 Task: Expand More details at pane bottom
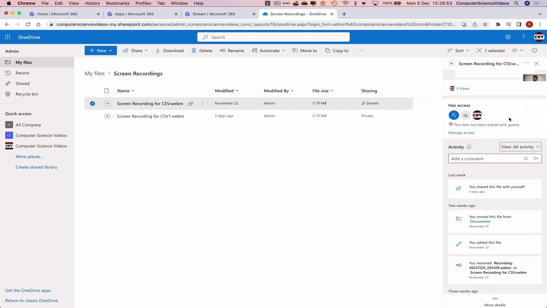(495, 302)
